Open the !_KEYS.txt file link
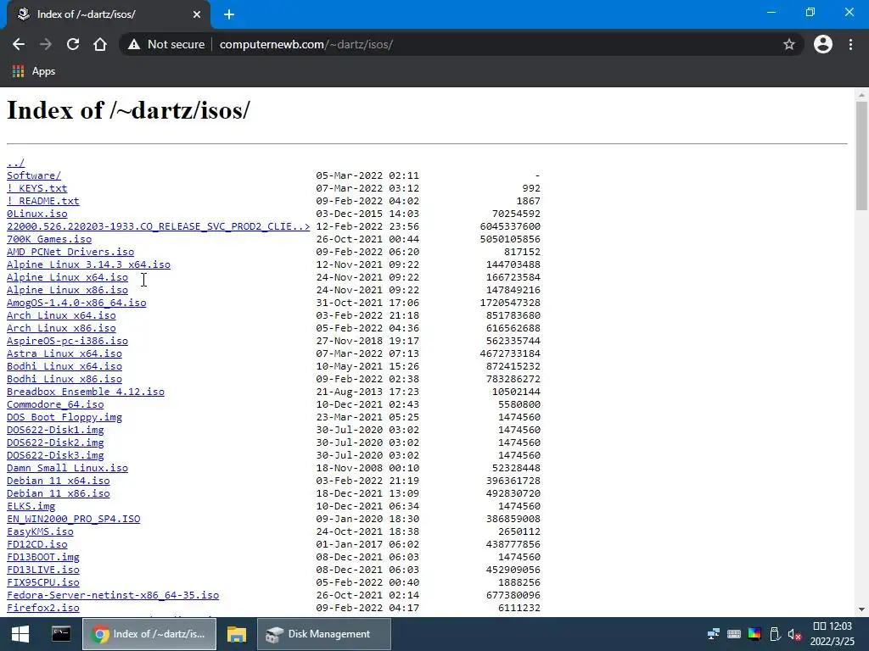Screen dimensions: 869x651 (36, 188)
